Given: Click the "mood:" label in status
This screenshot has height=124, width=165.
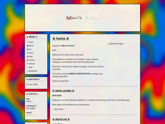Looking at the screenshot, I should [29, 113].
